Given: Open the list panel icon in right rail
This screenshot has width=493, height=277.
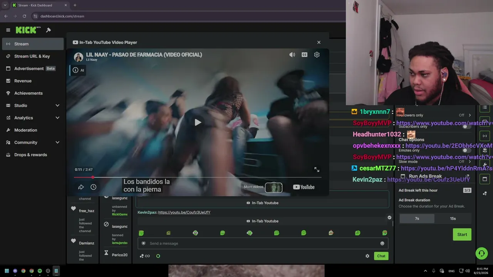Looking at the screenshot, I should click(485, 107).
